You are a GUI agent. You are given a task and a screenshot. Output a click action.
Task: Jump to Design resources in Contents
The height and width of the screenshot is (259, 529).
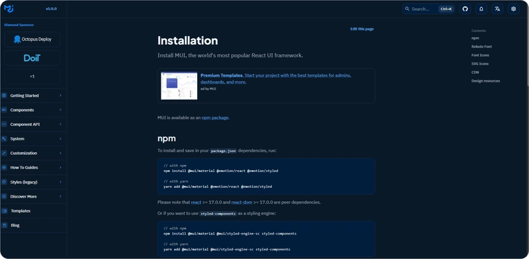click(x=485, y=81)
